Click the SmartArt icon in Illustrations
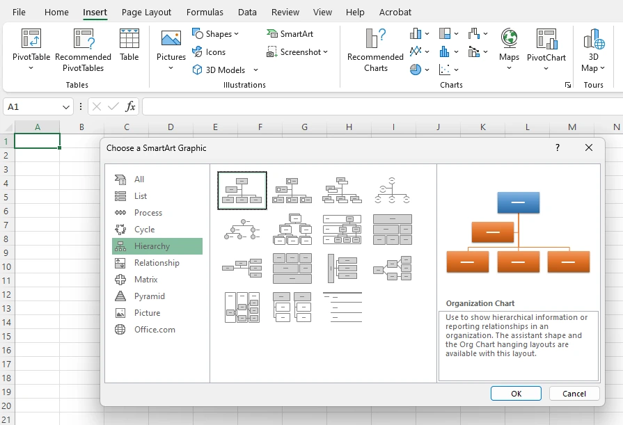The image size is (623, 425). point(272,34)
